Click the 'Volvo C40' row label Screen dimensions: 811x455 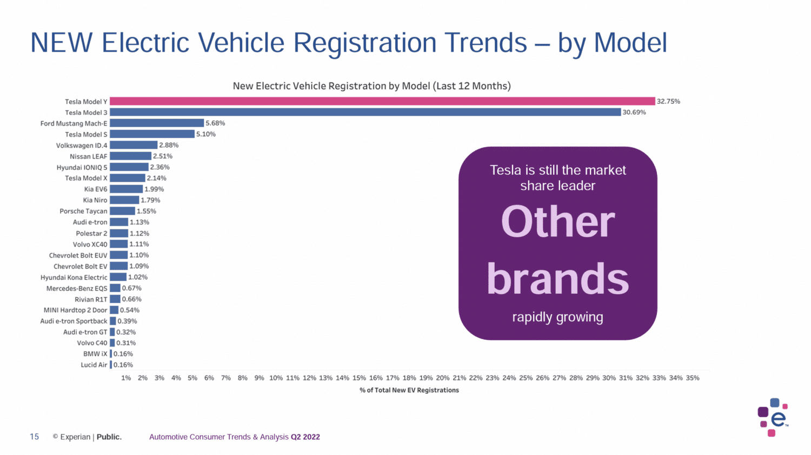[x=92, y=343]
